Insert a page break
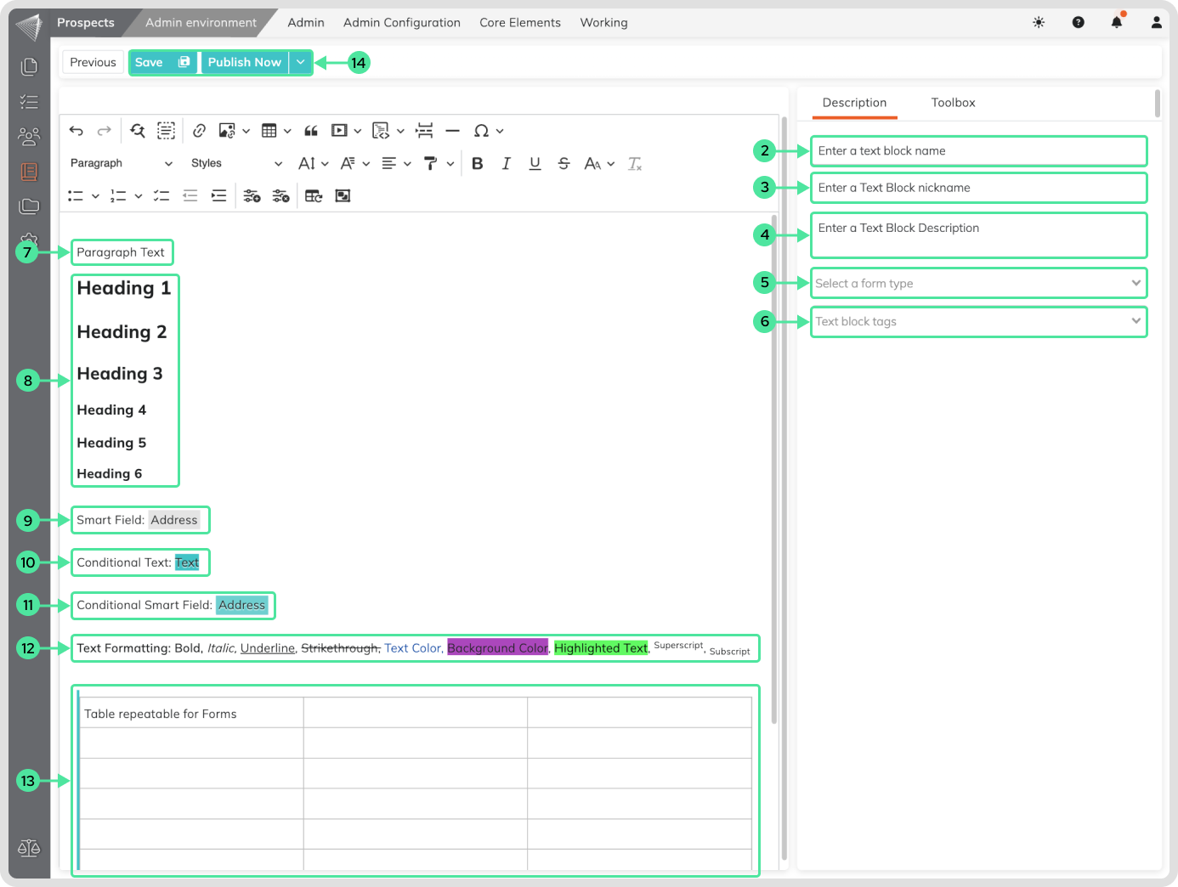This screenshot has width=1178, height=887. [424, 131]
